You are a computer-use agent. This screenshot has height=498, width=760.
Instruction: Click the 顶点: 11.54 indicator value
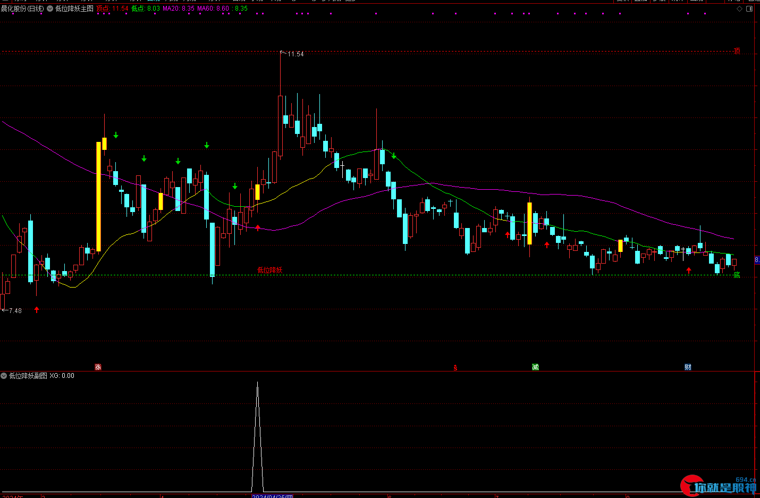112,9
